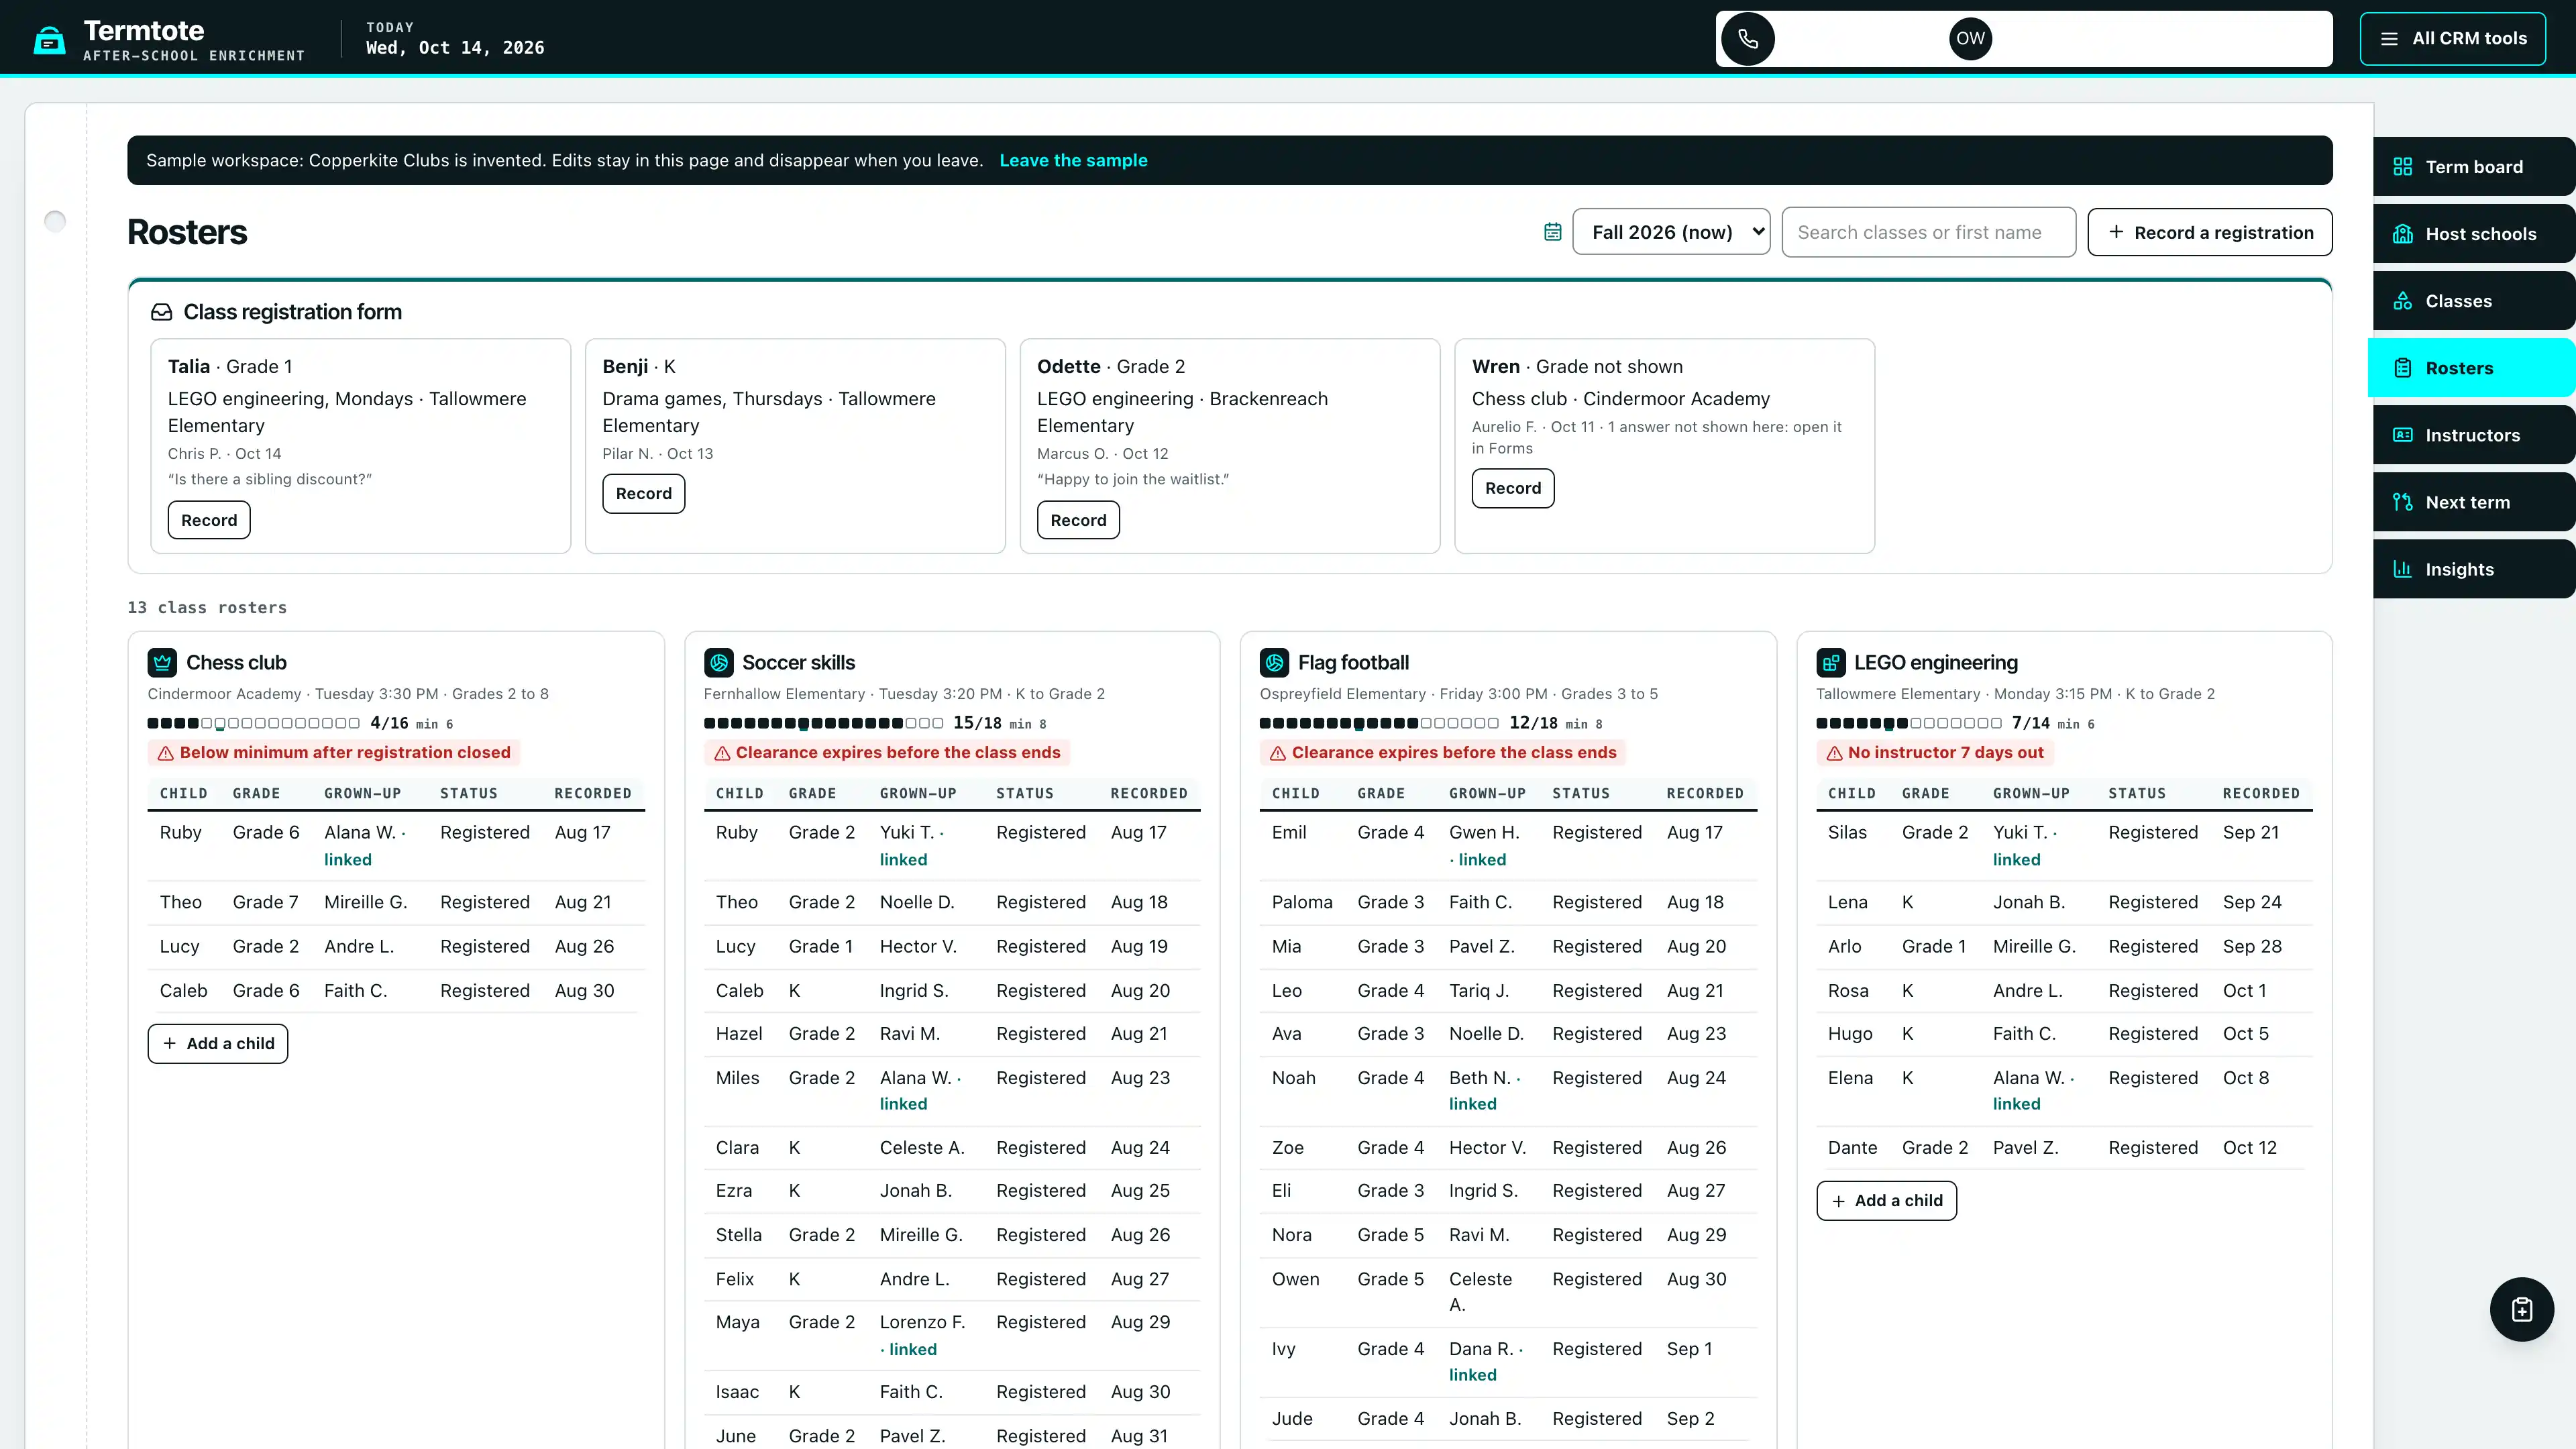The image size is (2576, 1449).
Task: Click the floating clipboard add button
Action: (x=2521, y=1309)
